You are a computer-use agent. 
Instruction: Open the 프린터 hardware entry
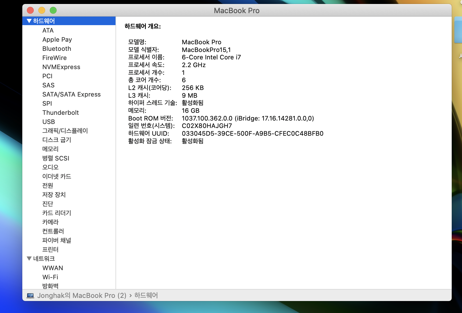point(50,250)
